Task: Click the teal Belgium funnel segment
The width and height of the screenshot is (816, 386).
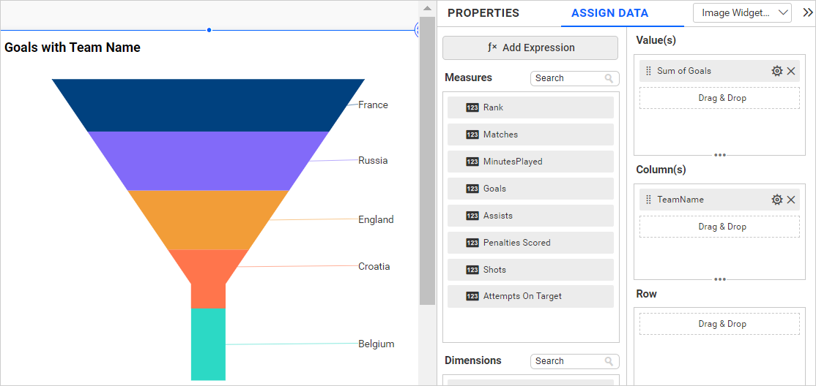Action: click(208, 344)
